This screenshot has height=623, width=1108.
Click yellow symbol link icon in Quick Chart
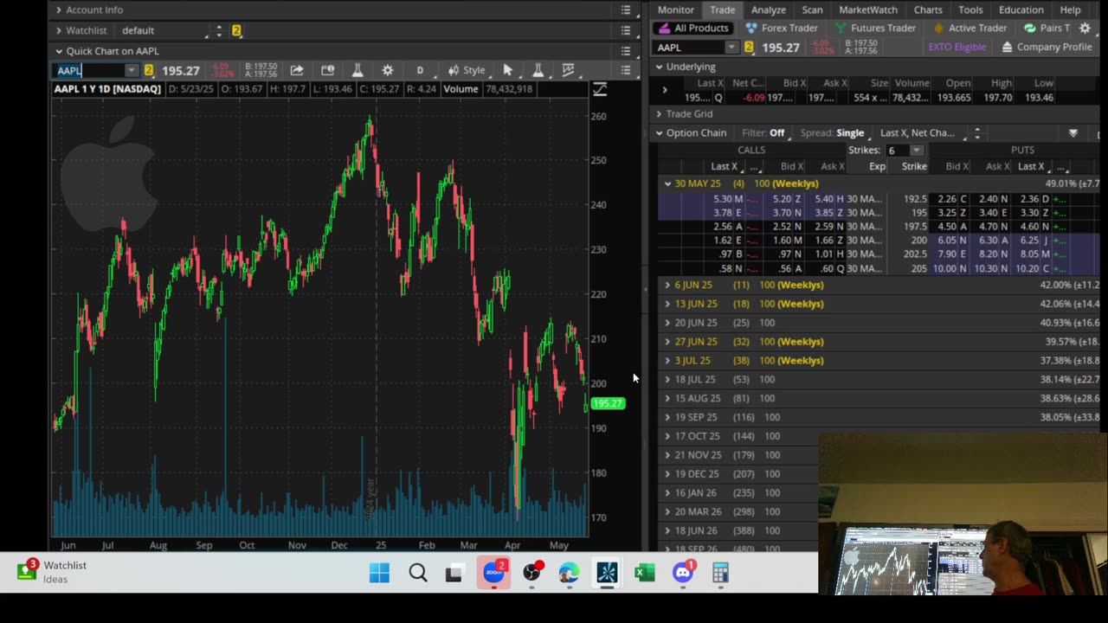149,70
